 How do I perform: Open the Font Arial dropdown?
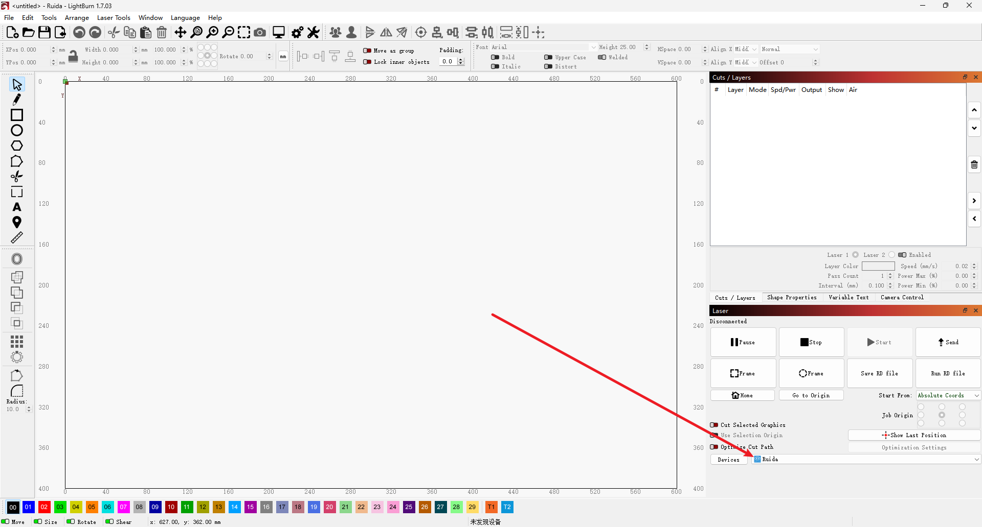[x=535, y=47]
